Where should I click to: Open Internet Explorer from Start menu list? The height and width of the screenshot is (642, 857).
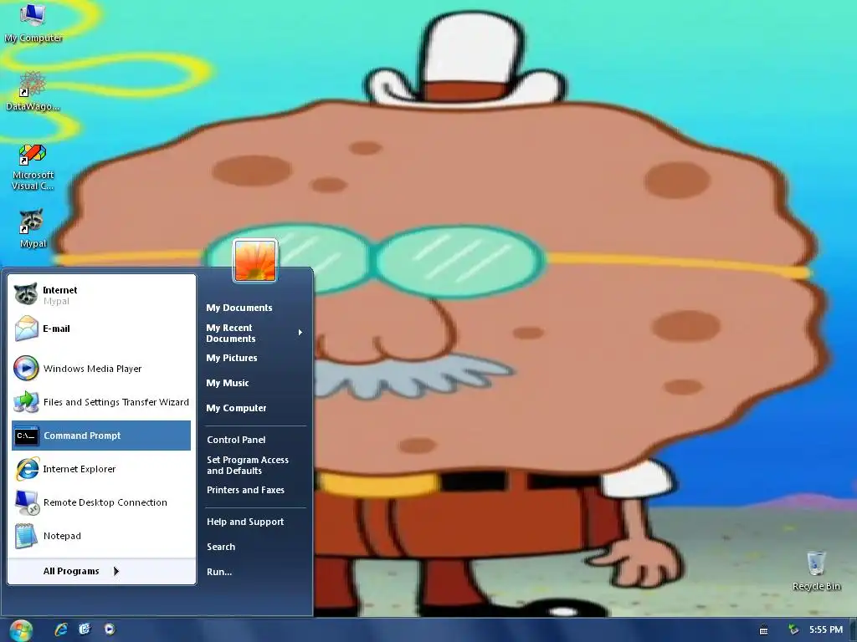tap(101, 469)
